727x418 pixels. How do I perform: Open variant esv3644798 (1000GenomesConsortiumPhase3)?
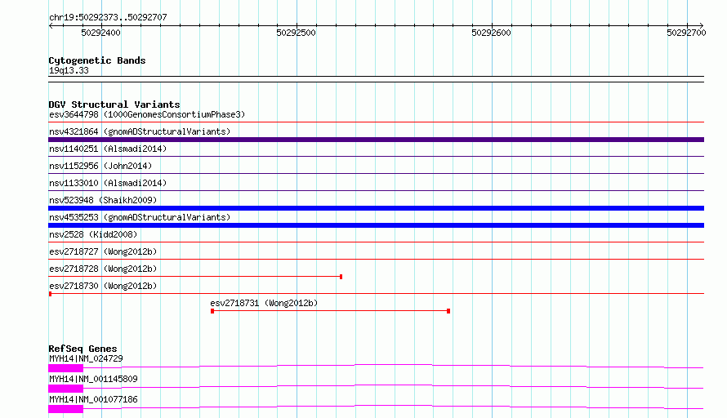tap(147, 114)
